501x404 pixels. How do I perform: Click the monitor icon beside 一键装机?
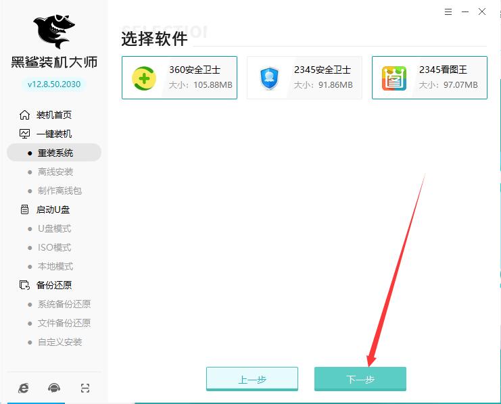click(x=24, y=134)
